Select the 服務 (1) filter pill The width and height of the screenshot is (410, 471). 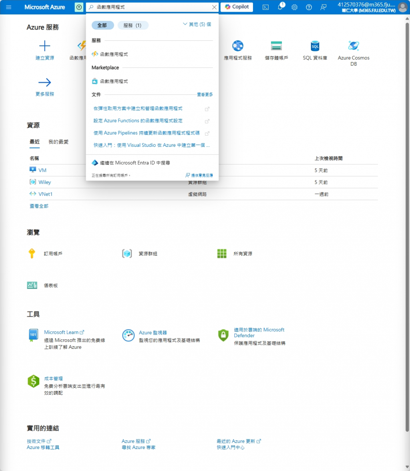(133, 25)
